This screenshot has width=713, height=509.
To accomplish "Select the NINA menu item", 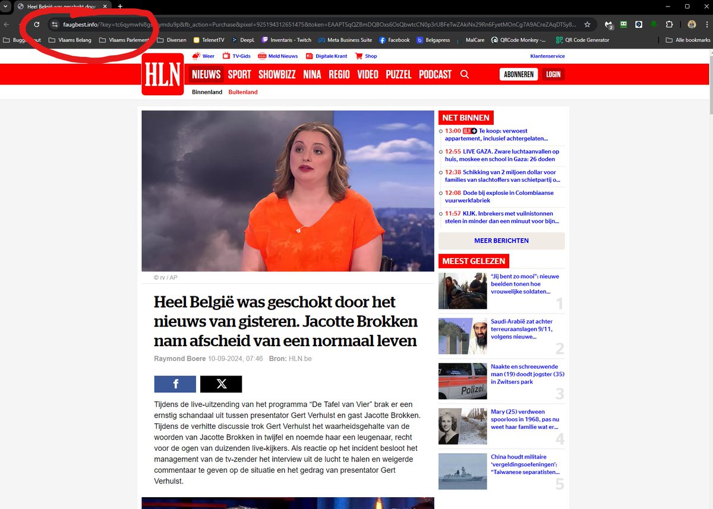I will (x=312, y=74).
